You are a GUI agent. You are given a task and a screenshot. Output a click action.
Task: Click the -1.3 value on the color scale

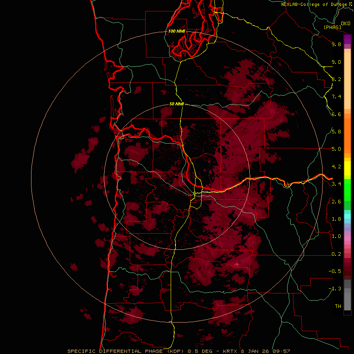(x=335, y=289)
